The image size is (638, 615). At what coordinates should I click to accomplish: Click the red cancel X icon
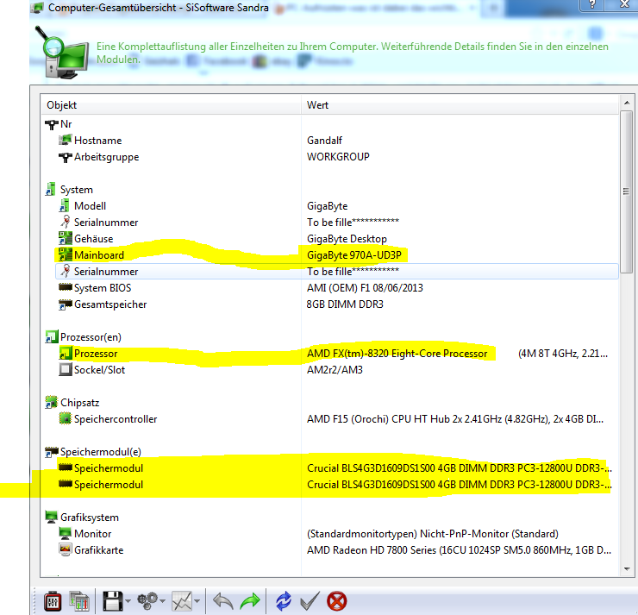coord(336,601)
